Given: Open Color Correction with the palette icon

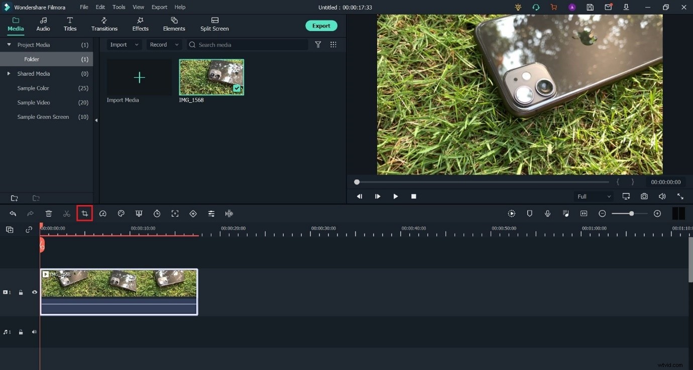Looking at the screenshot, I should pyautogui.click(x=121, y=214).
